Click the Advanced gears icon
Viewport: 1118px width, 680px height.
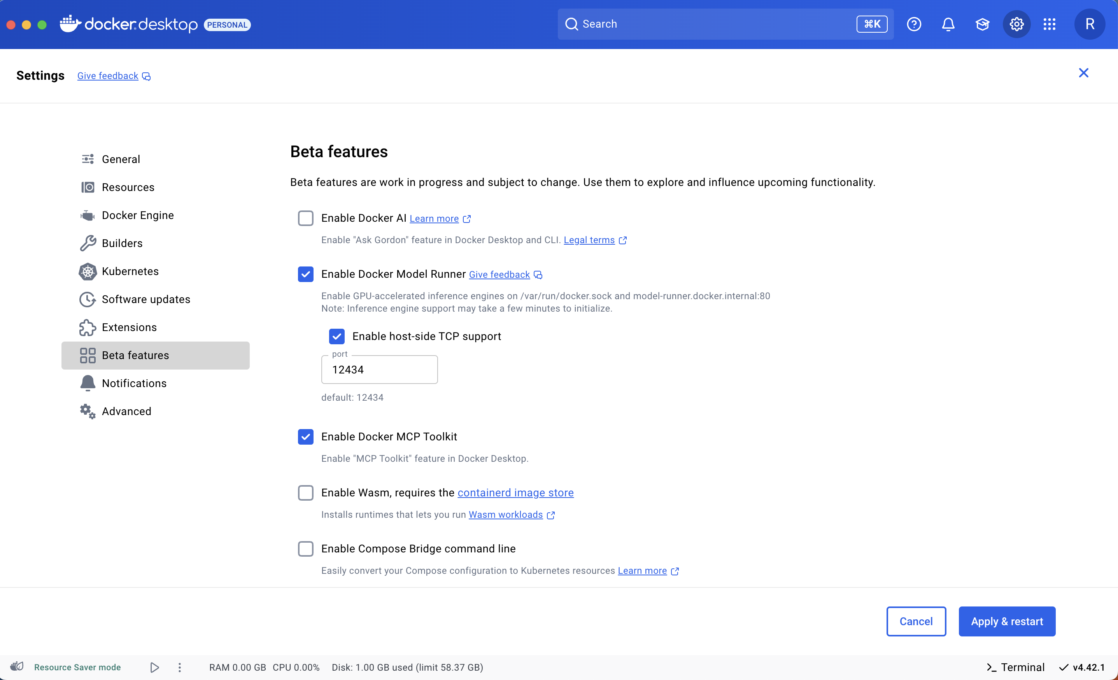tap(88, 412)
